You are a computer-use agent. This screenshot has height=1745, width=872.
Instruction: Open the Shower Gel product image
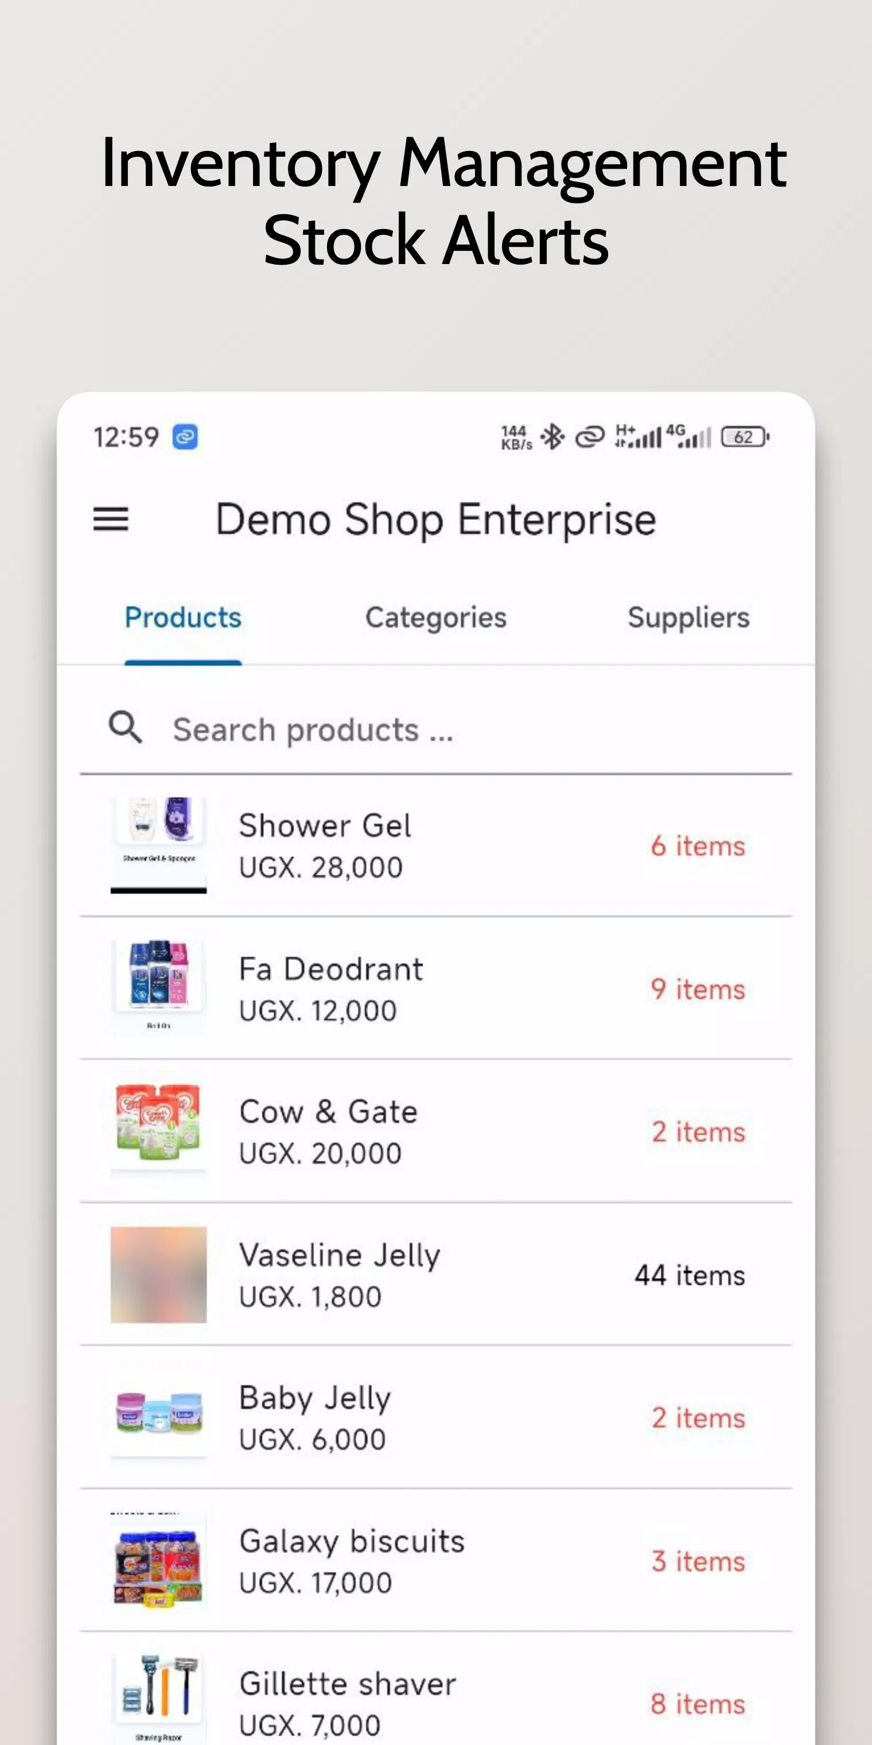click(158, 845)
